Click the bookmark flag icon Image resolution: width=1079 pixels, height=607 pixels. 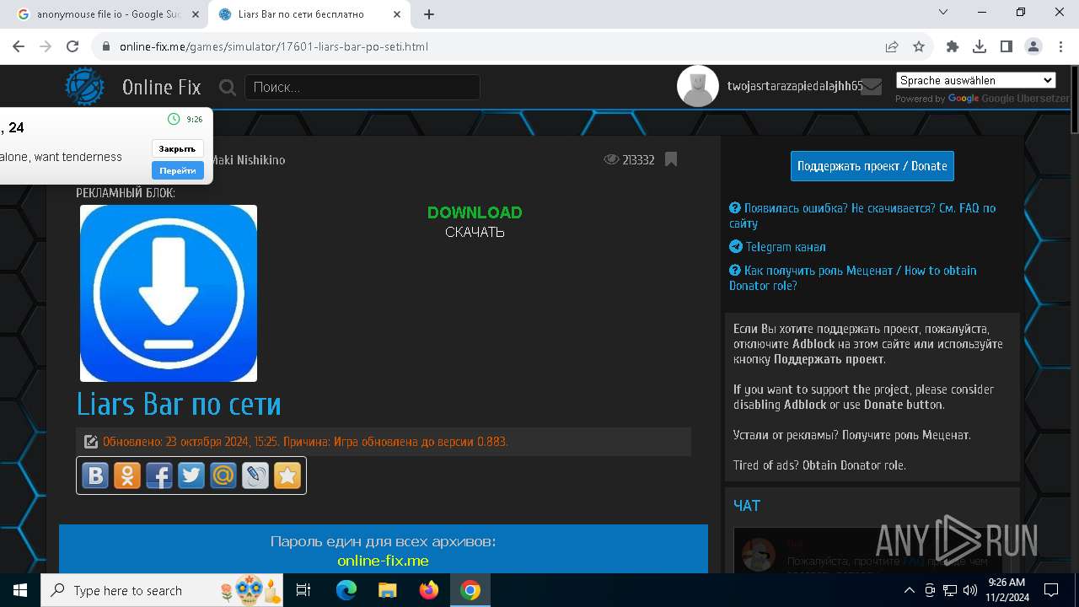pos(671,159)
